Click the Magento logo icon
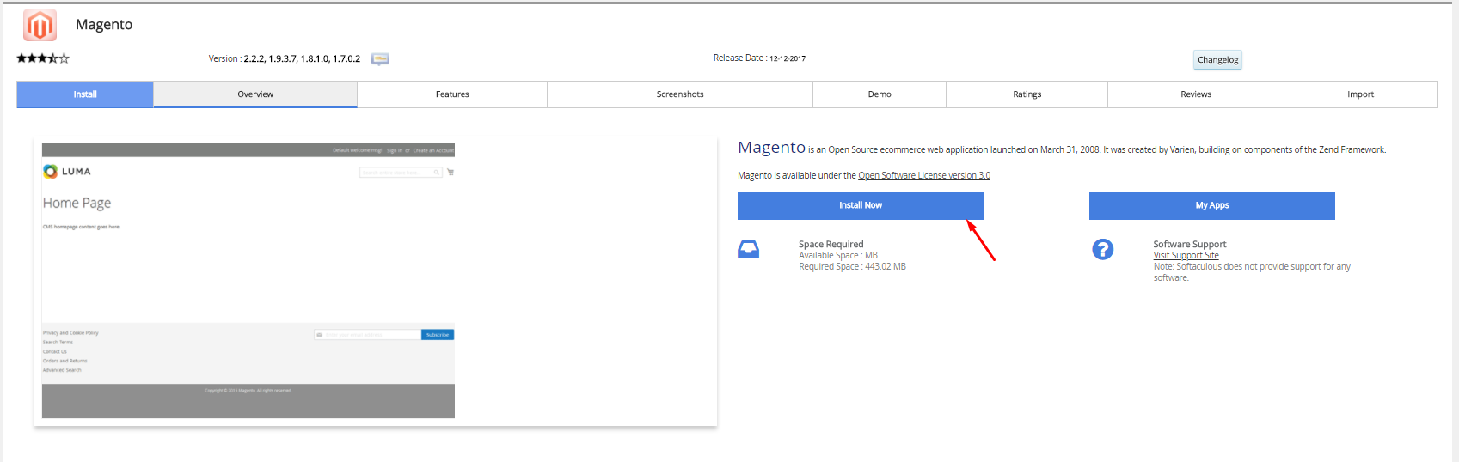Viewport: 1459px width, 462px height. pos(40,26)
